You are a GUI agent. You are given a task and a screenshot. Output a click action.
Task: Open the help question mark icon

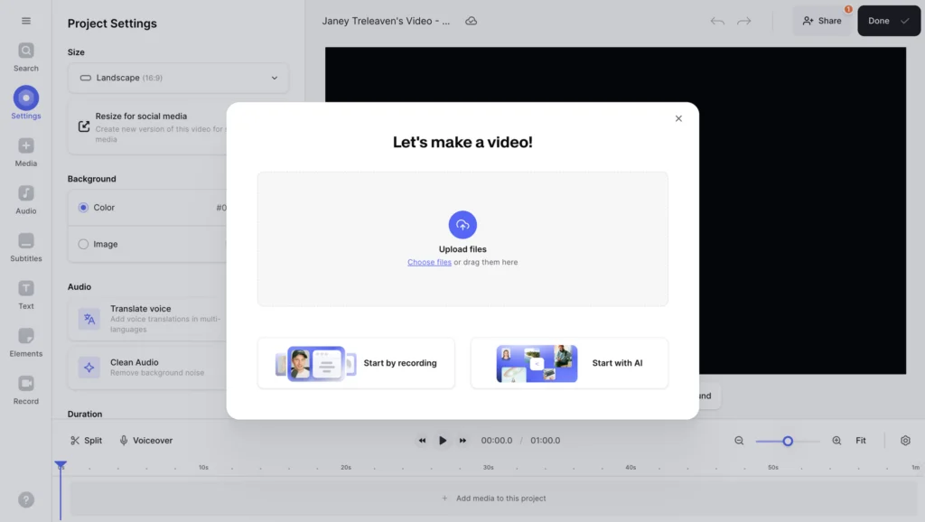pos(26,499)
